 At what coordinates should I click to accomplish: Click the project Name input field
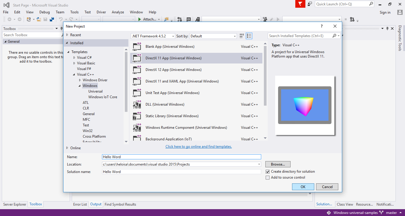(181, 157)
